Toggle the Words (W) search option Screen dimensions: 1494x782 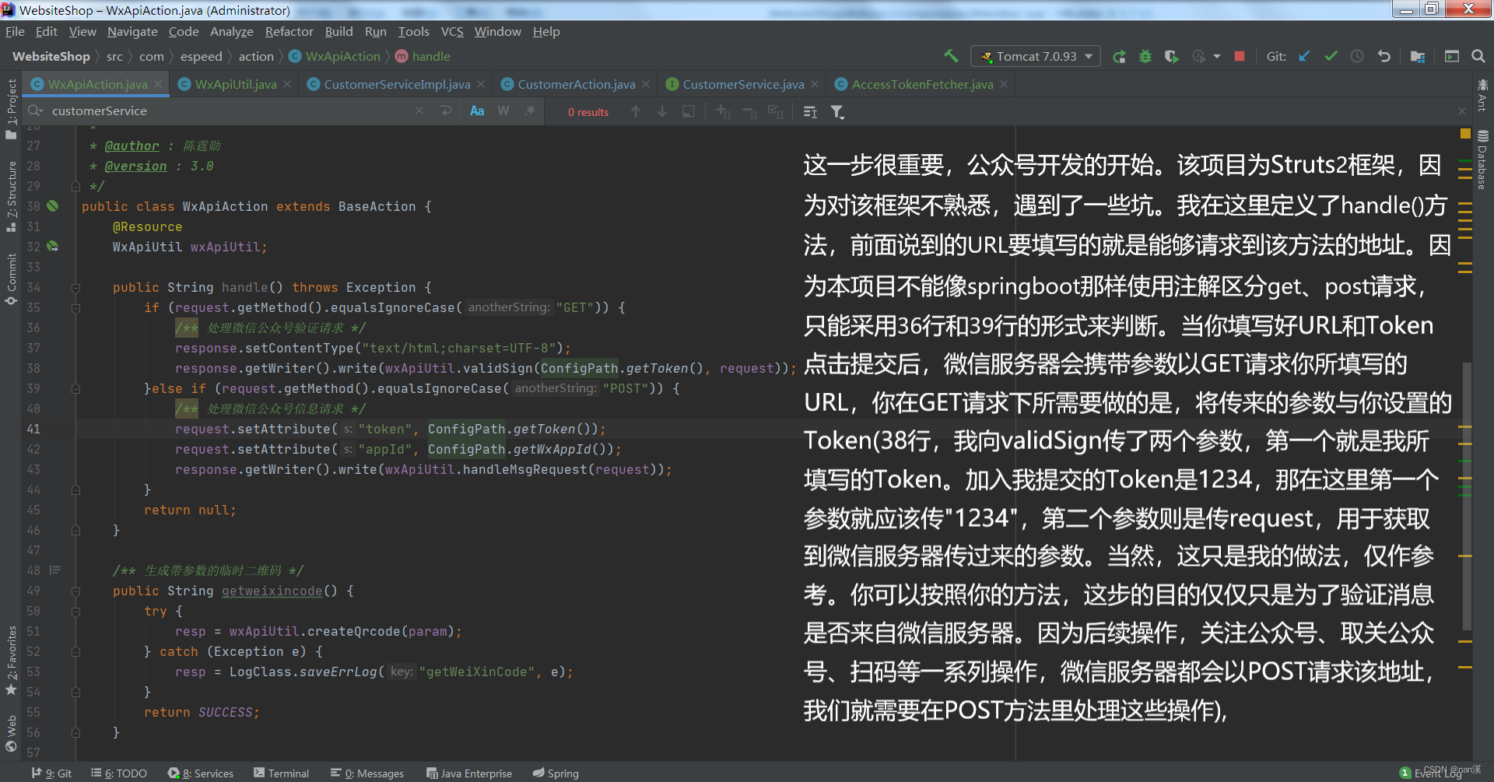click(x=503, y=111)
